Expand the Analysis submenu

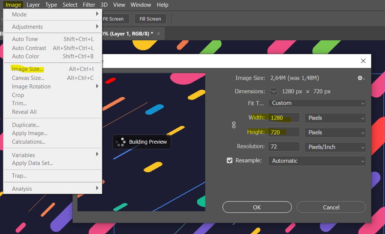click(x=52, y=189)
